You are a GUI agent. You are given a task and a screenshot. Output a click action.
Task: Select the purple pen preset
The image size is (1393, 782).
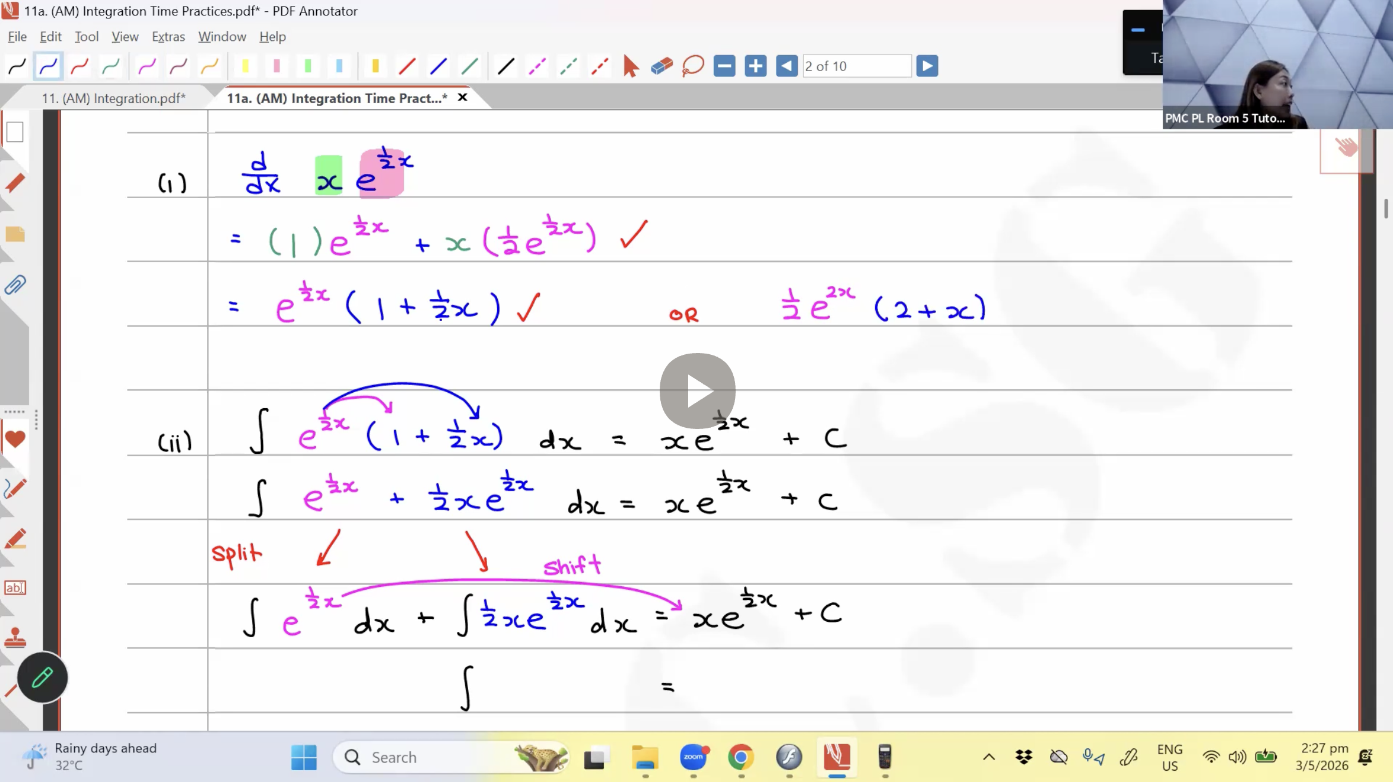[x=179, y=66]
